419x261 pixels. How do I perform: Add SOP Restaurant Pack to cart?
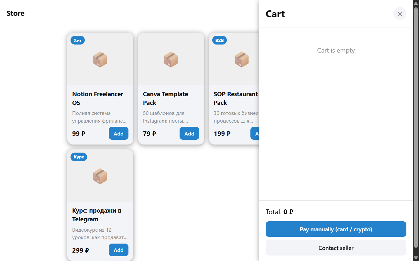255,134
